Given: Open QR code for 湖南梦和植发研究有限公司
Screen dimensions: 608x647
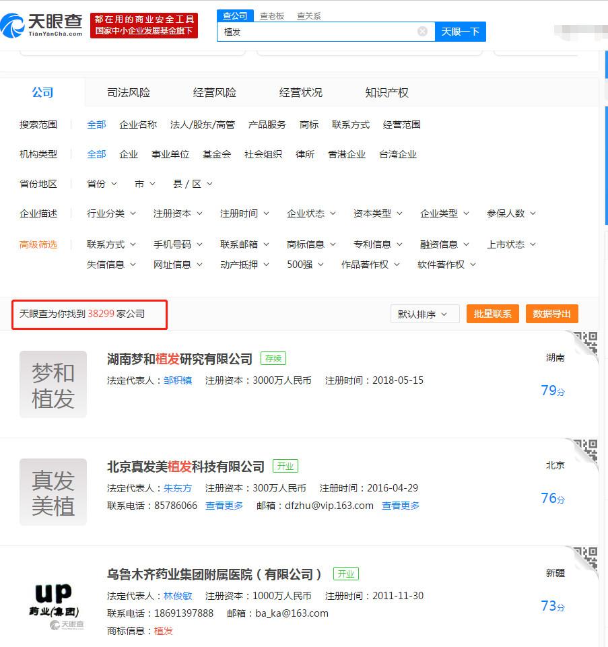Looking at the screenshot, I should [x=584, y=344].
